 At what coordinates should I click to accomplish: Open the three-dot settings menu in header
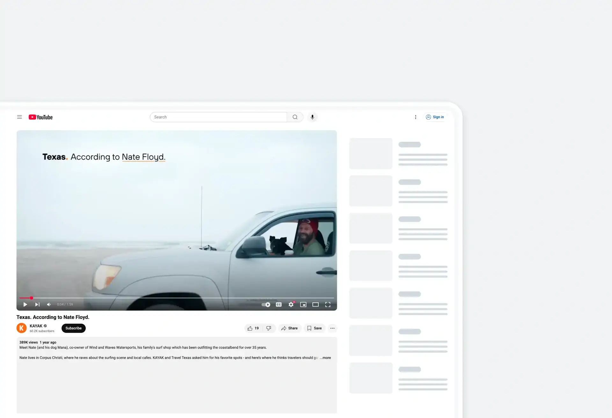click(x=415, y=117)
